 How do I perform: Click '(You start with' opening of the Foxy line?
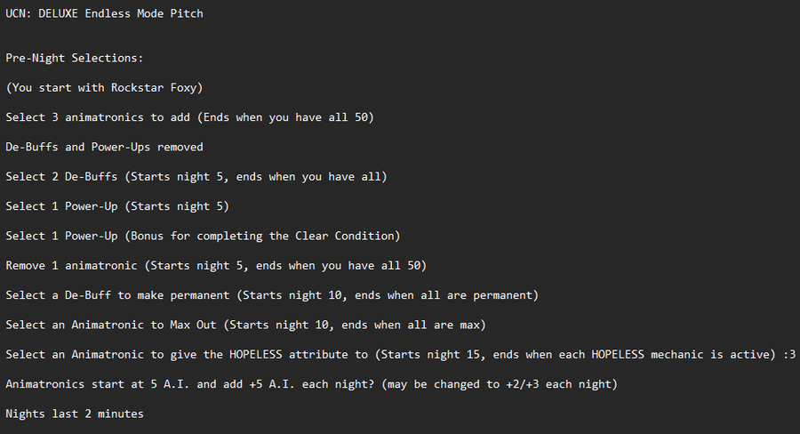click(x=56, y=87)
